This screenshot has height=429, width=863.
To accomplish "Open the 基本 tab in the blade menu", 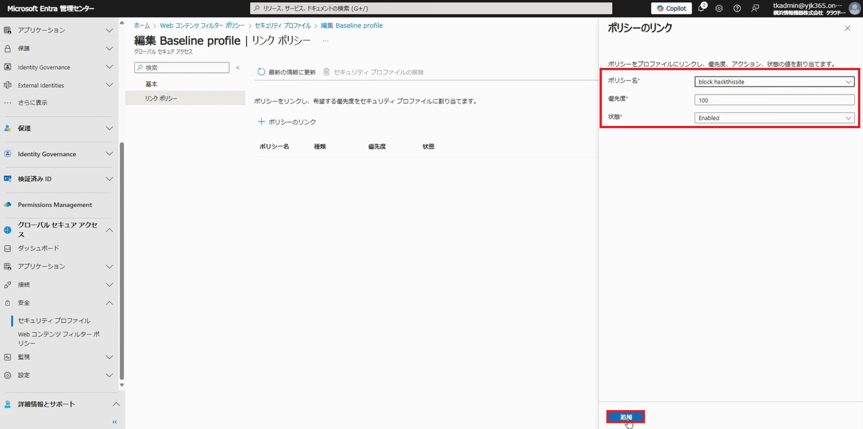I will (x=151, y=84).
